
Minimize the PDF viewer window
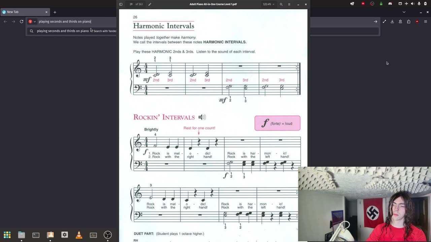298,4
